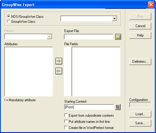
Task: Select the GroupWise Class radio button
Action: 9,21
